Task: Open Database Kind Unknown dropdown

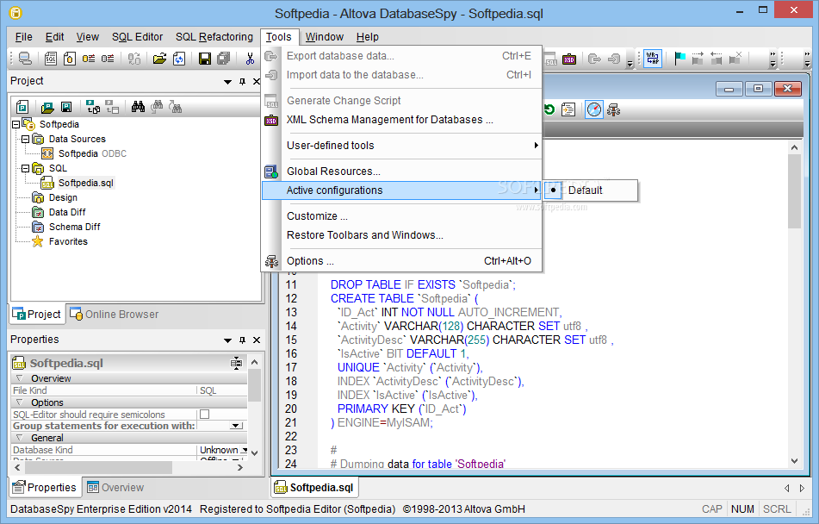Action: coord(244,450)
